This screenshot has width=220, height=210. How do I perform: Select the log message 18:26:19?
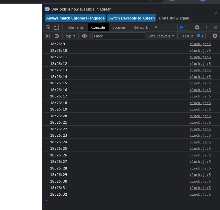(58, 109)
